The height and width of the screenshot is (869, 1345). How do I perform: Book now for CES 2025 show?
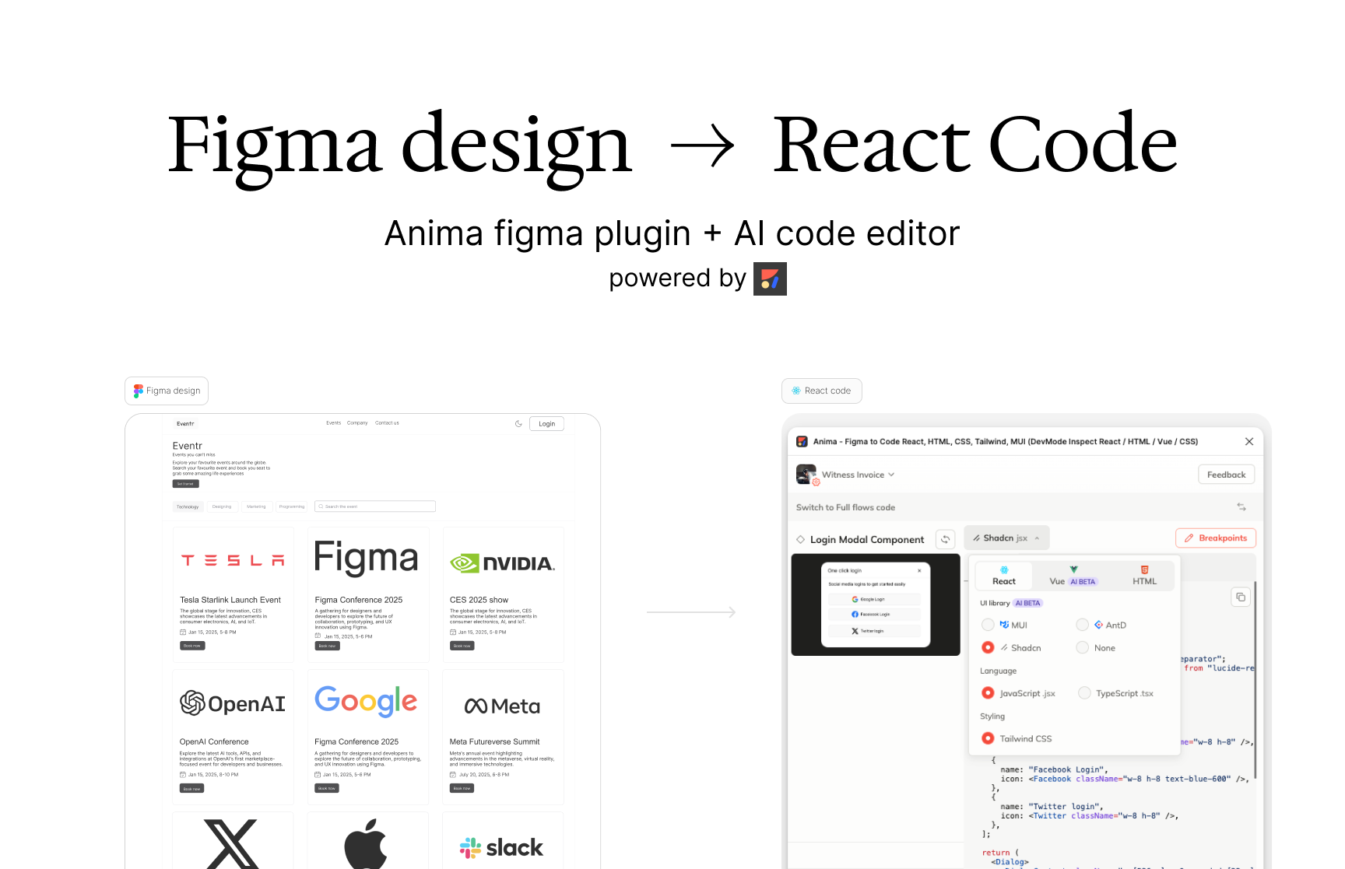462,646
